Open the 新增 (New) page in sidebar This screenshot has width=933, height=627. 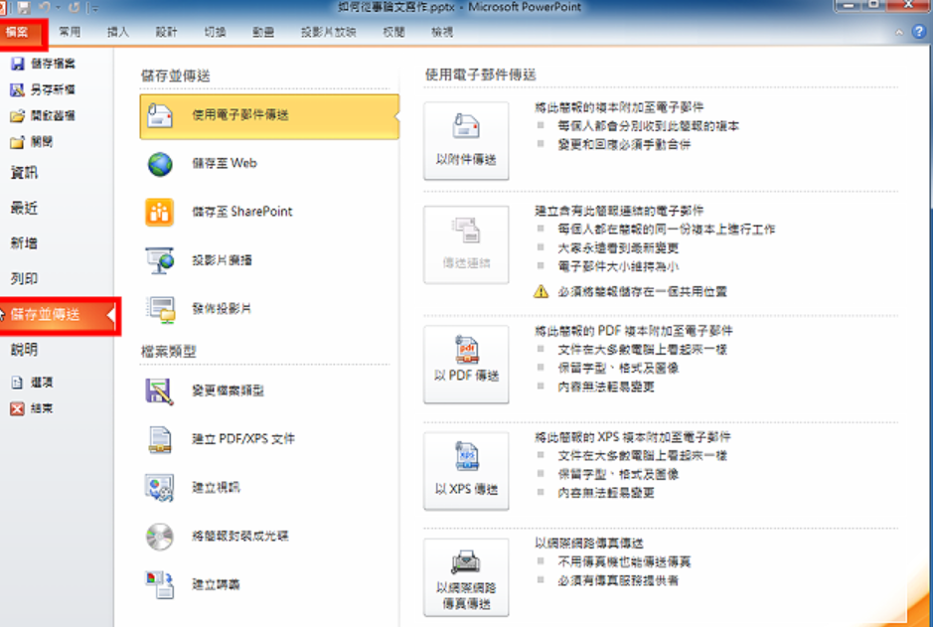pyautogui.click(x=25, y=242)
